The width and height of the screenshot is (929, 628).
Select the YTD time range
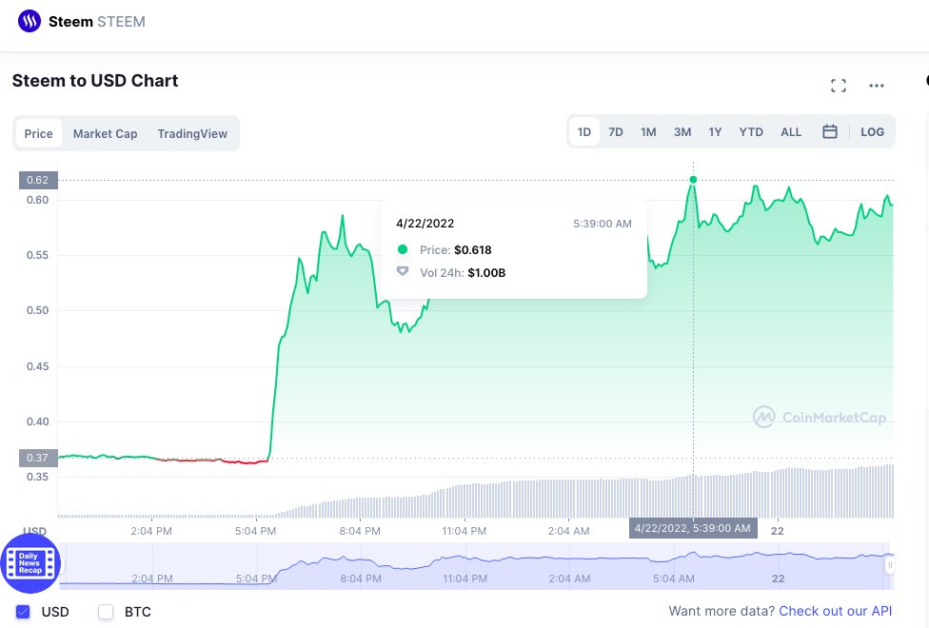pyautogui.click(x=751, y=132)
